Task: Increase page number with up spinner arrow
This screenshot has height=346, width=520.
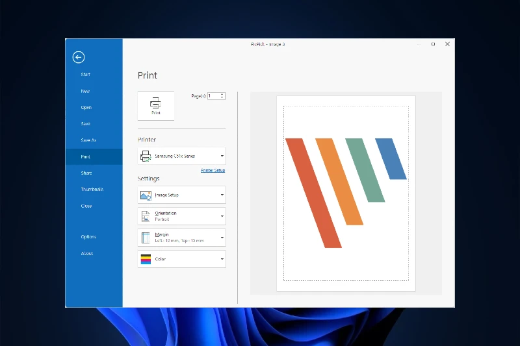Action: pyautogui.click(x=222, y=94)
